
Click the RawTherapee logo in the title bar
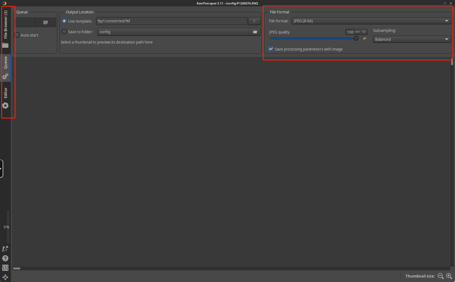point(4,3)
